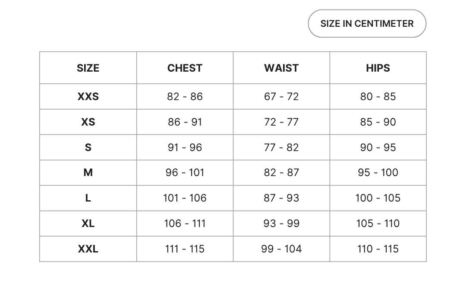This screenshot has width=466, height=287.
Task: Click the XS size row label
Action: pyautogui.click(x=88, y=122)
